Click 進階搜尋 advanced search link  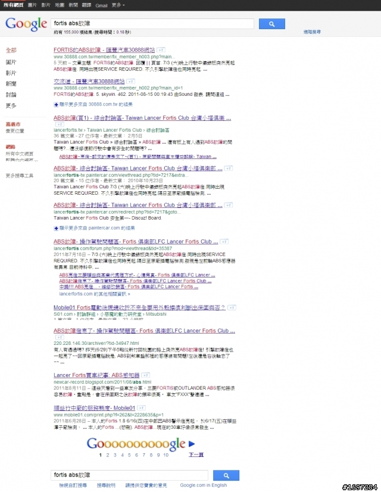click(312, 32)
